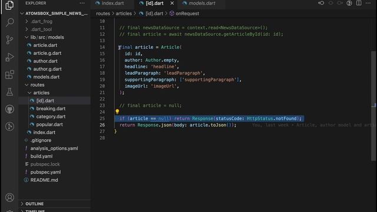Viewport: 377px width, 212px height.
Task: Open the Git graph icon in activity bar
Action: 9,127
